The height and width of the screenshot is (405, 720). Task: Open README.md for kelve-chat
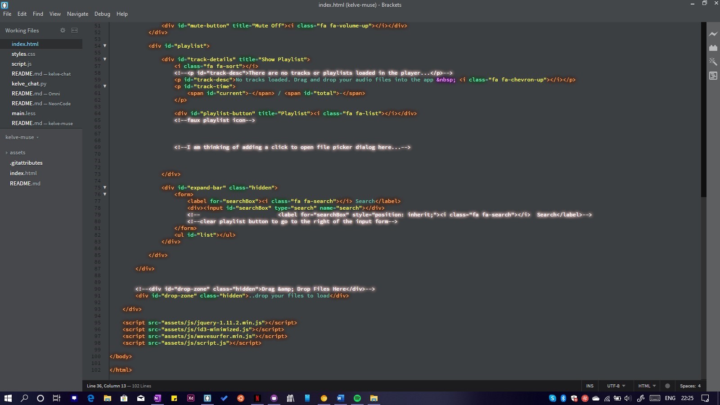click(41, 74)
